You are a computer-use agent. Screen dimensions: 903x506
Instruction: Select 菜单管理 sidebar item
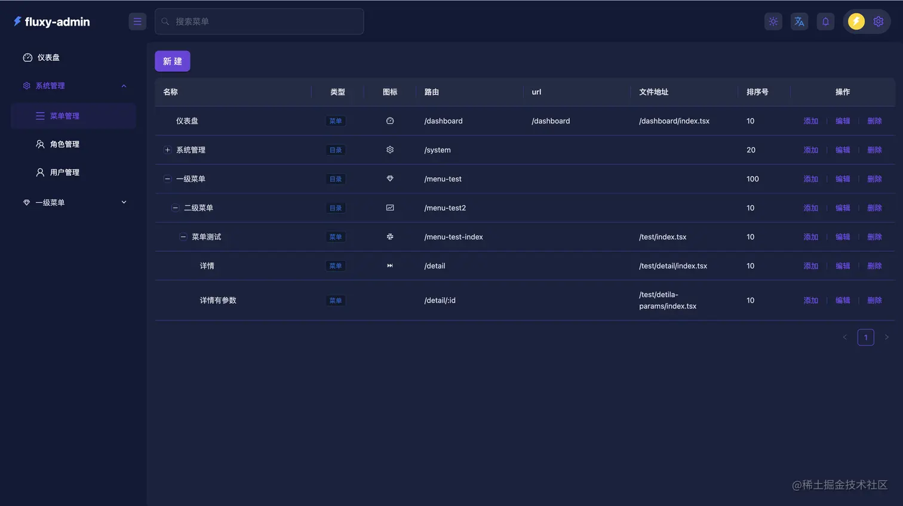click(x=73, y=116)
